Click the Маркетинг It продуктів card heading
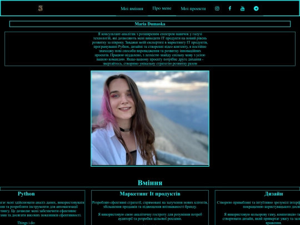This screenshot has width=300, height=225. [x=150, y=194]
